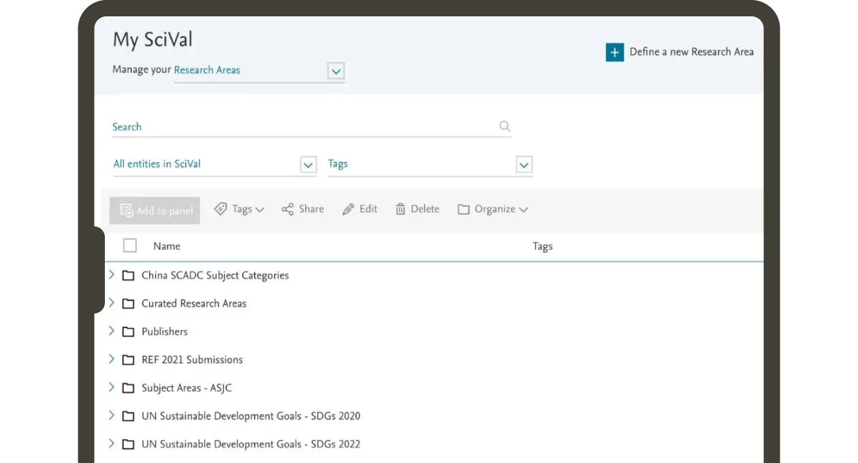The width and height of the screenshot is (858, 463).
Task: Toggle the select-all checkbox beside Name
Action: [x=130, y=246]
